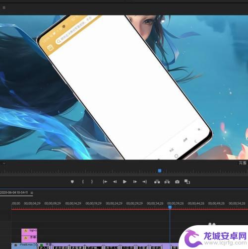Click the 00;00;24;29 mark on timeline ruler
This screenshot has width=248, height=249.
tap(114, 203)
